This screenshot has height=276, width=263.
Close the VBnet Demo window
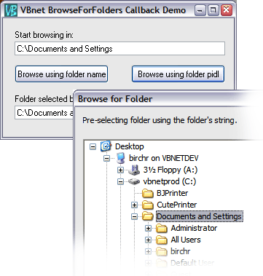tap(227, 10)
